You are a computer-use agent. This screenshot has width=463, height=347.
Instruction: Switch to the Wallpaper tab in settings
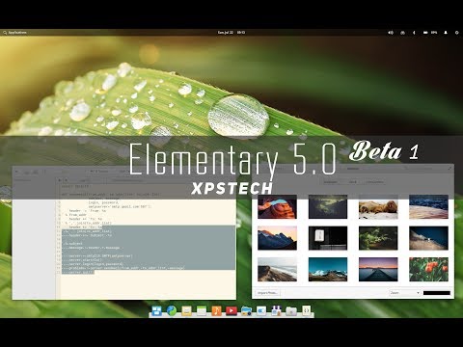pyautogui.click(x=331, y=182)
